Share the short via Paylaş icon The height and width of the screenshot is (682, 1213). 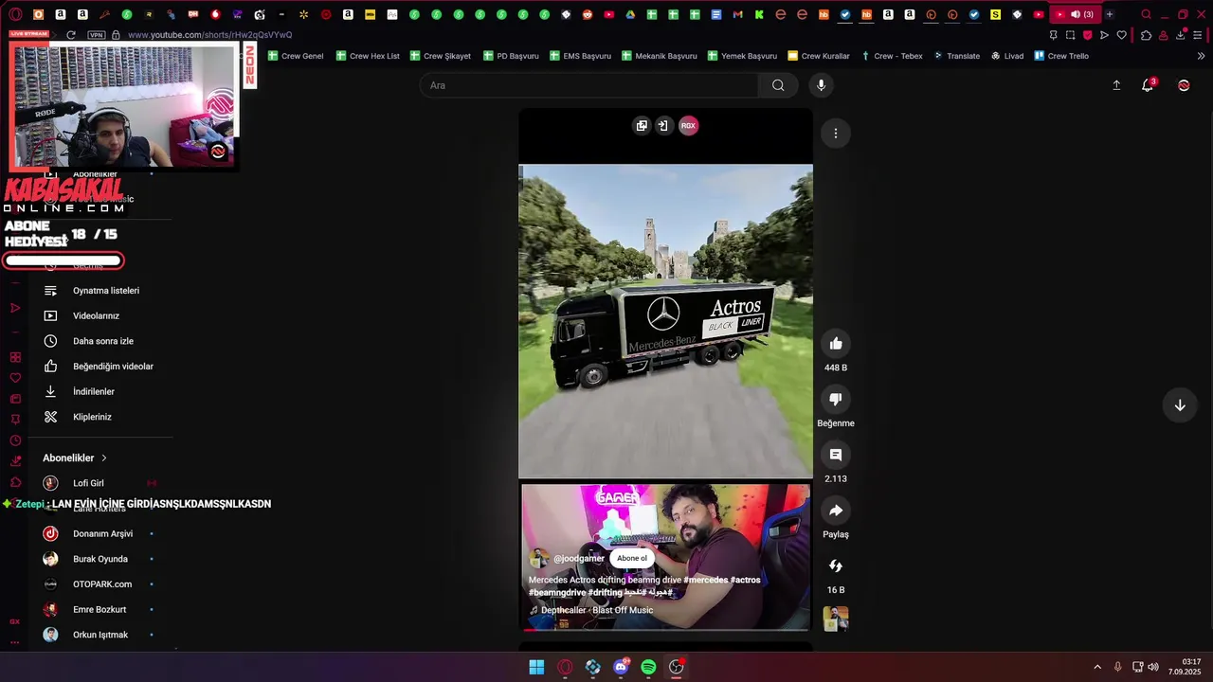click(836, 511)
